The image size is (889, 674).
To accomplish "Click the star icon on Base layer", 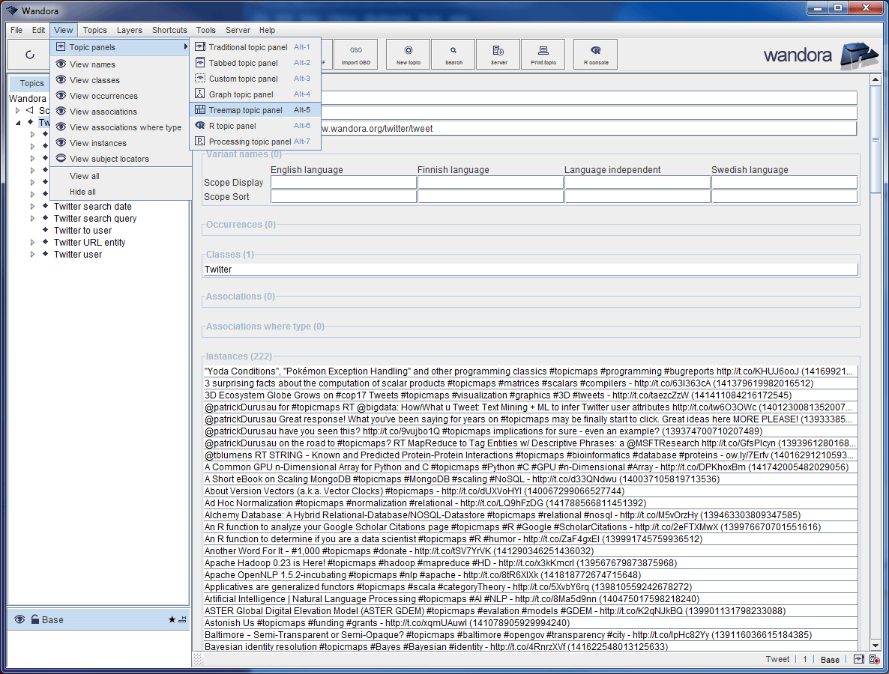I will click(x=172, y=619).
